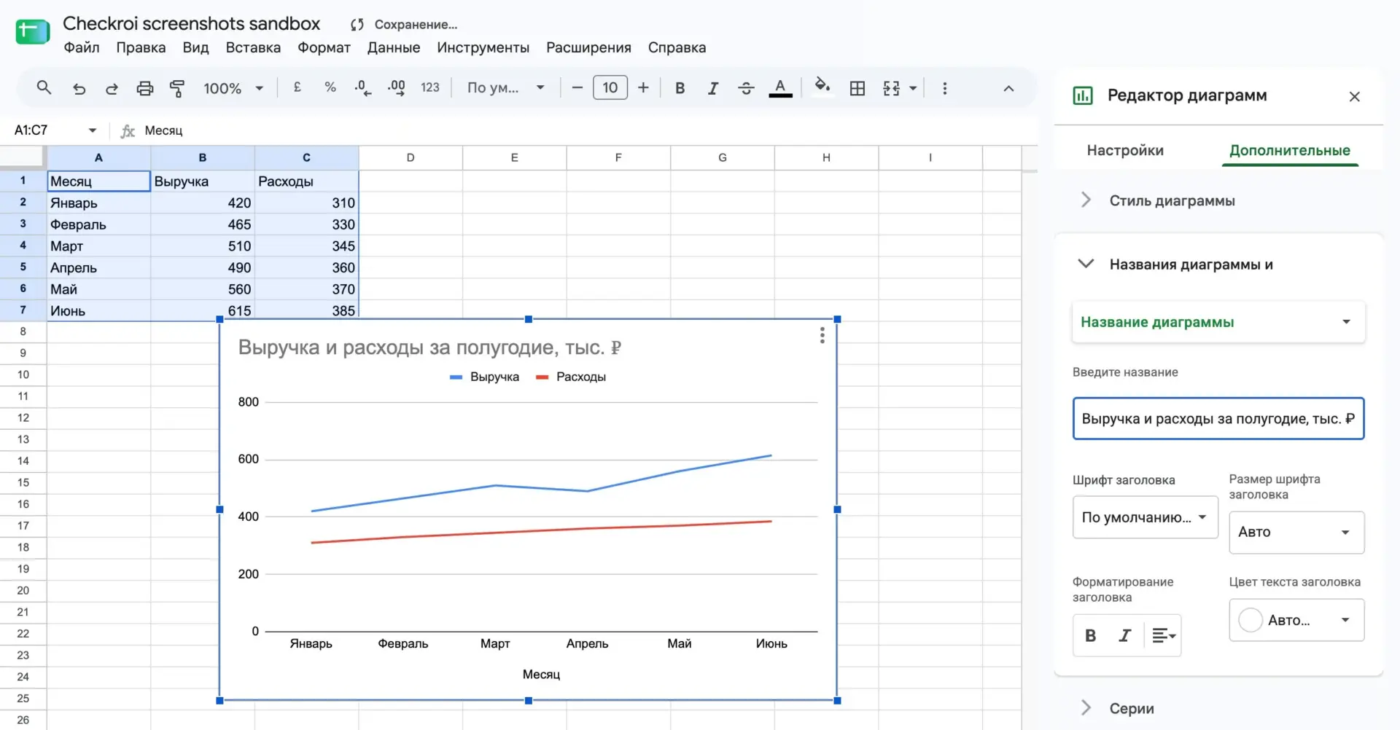The width and height of the screenshot is (1400, 730).
Task: Apply currency format with the £ icon
Action: [297, 87]
